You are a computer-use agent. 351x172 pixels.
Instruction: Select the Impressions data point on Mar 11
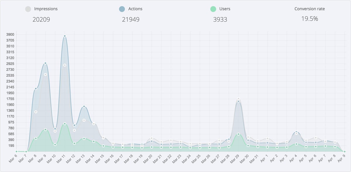65,65
